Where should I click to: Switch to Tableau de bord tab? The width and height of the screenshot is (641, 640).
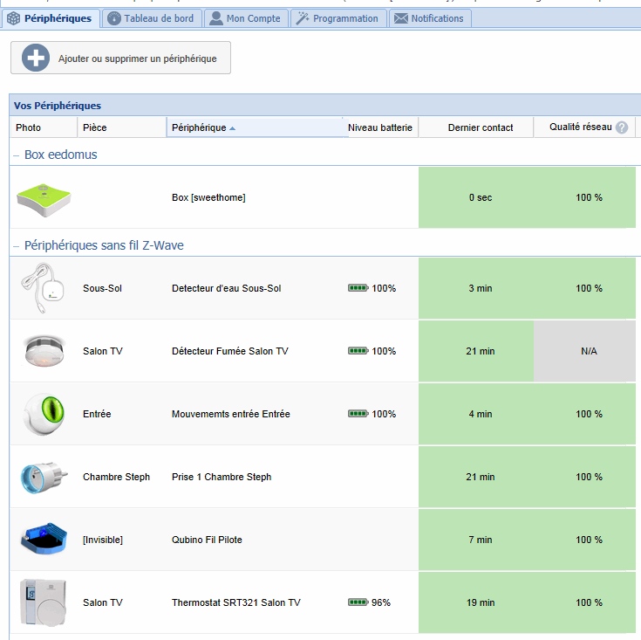pos(152,18)
